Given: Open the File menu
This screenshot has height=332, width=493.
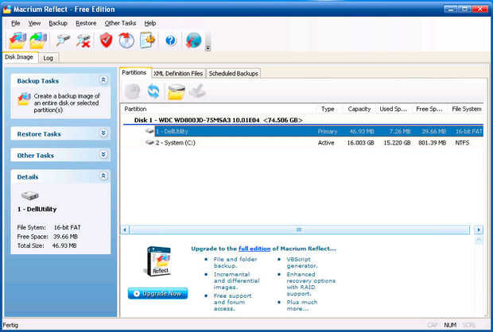Looking at the screenshot, I should click(x=15, y=23).
